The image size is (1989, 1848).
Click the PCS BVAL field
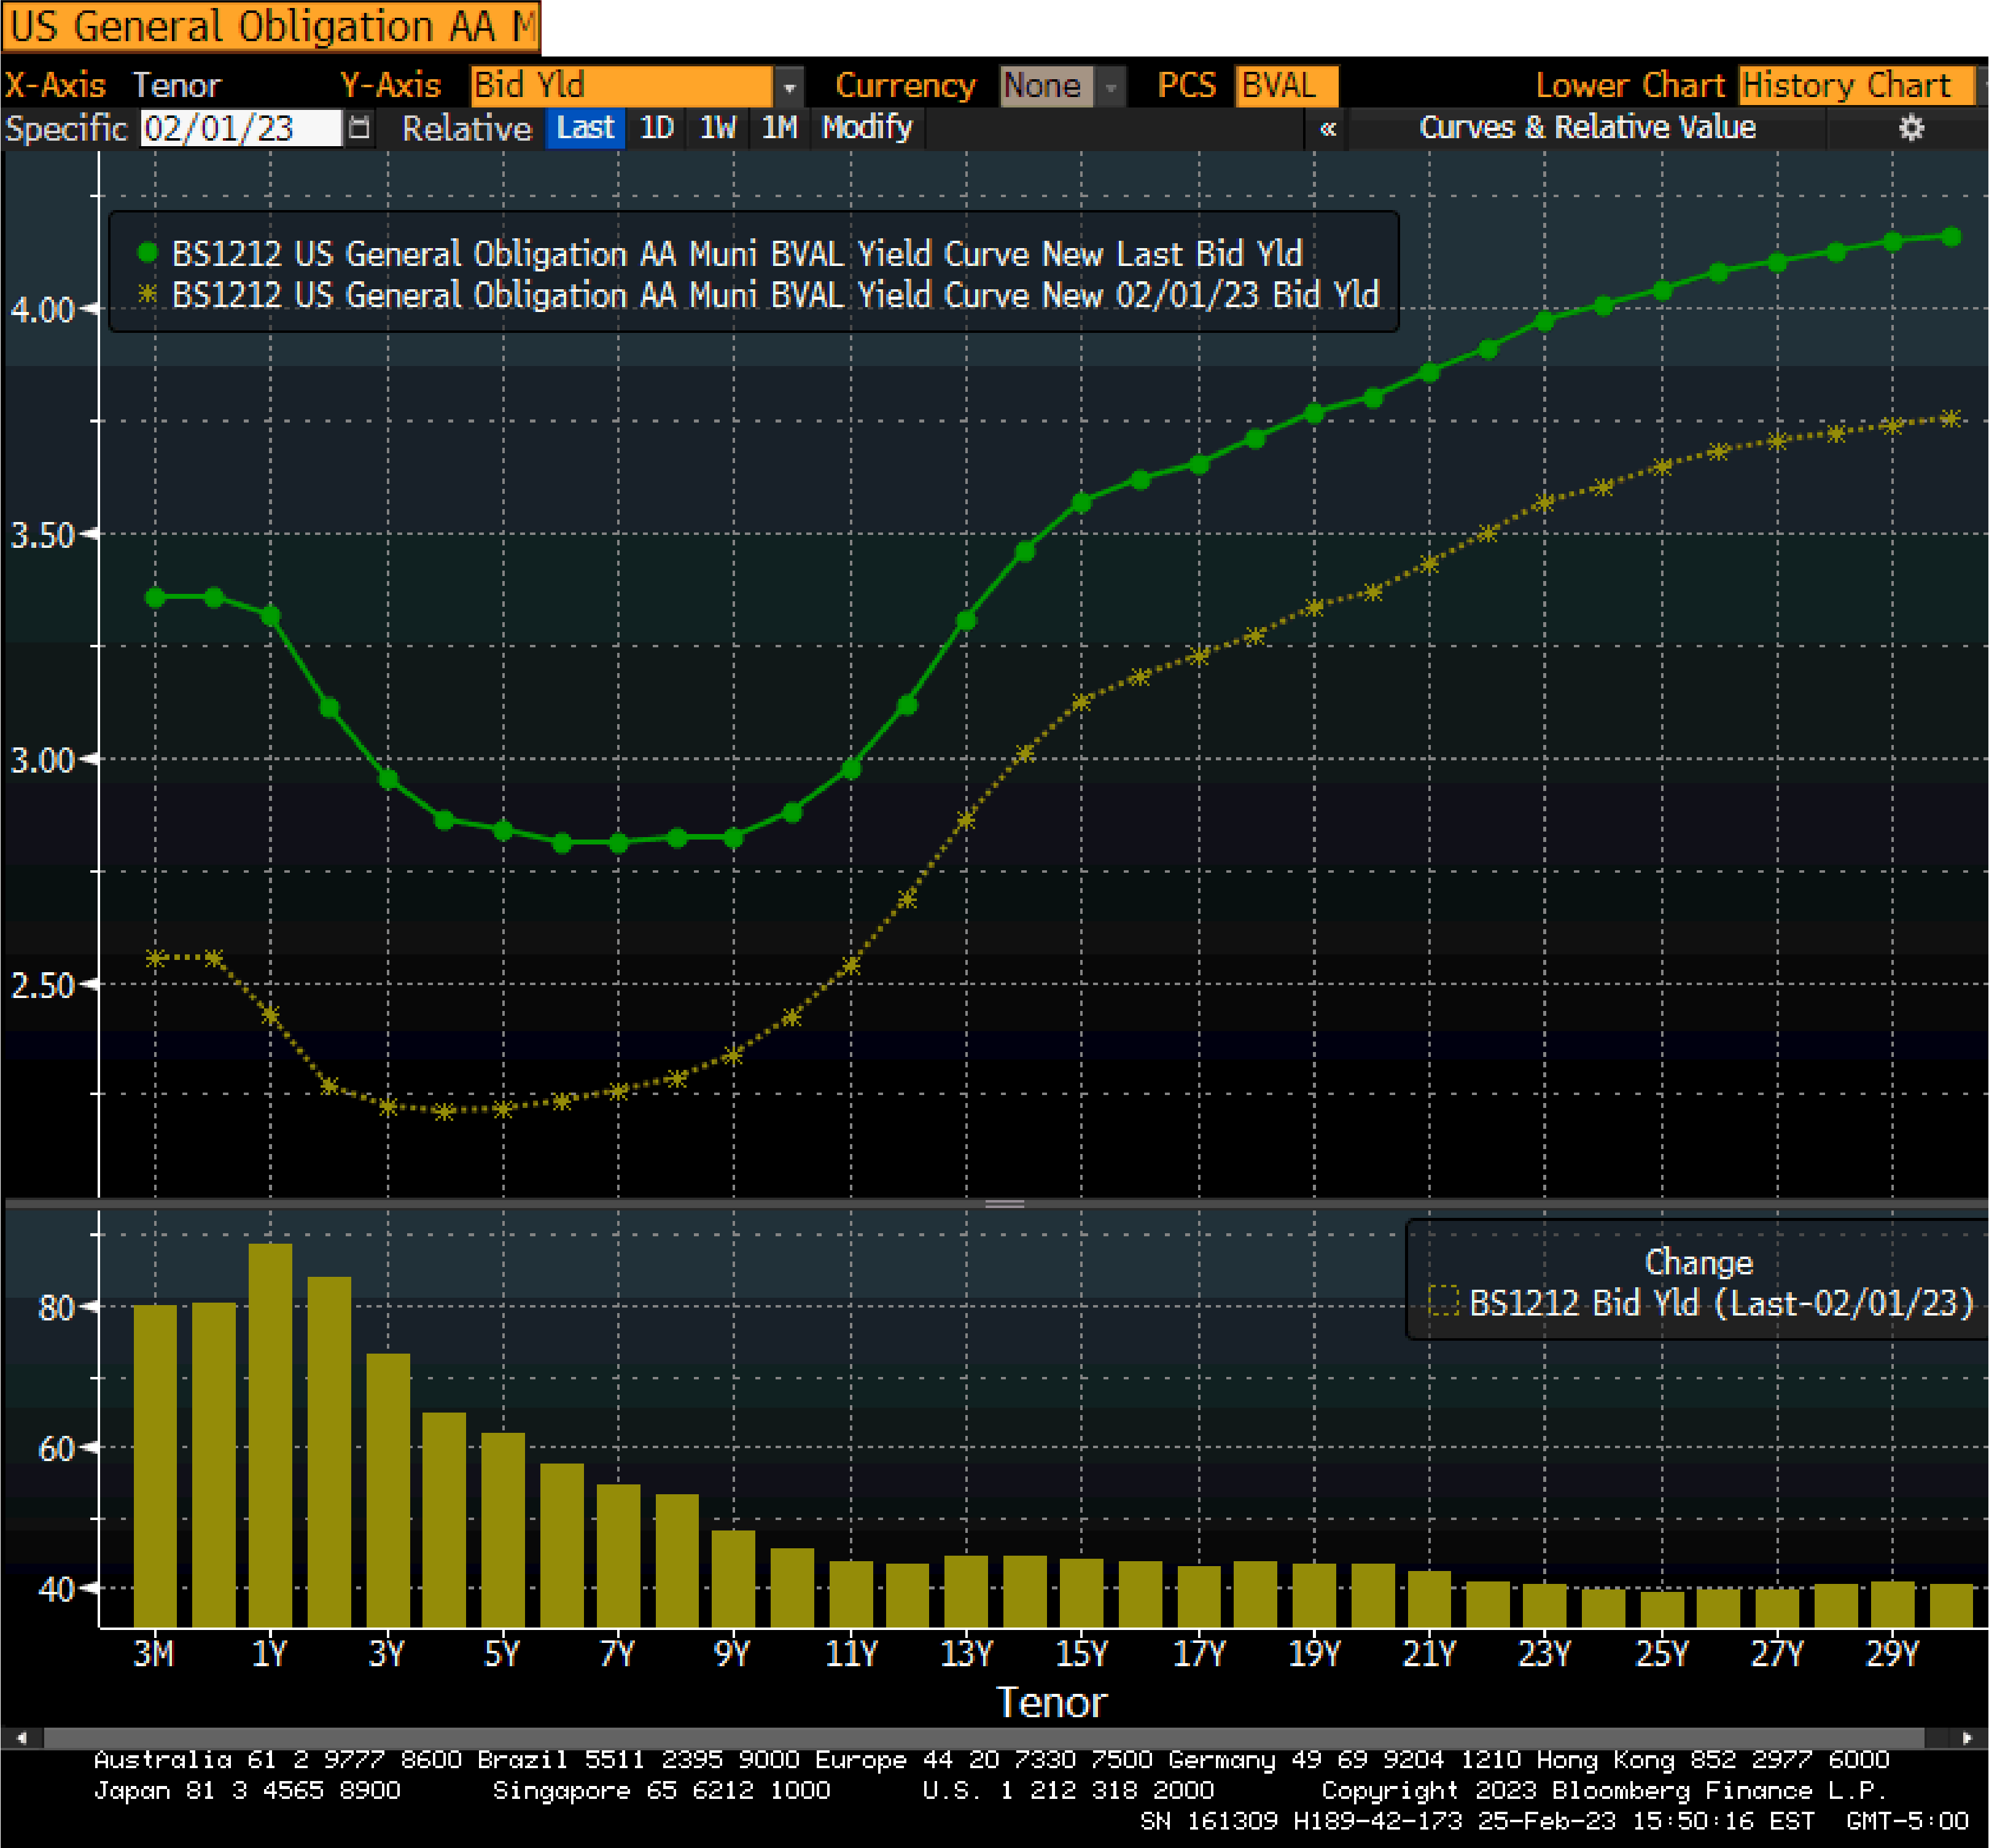click(1286, 87)
